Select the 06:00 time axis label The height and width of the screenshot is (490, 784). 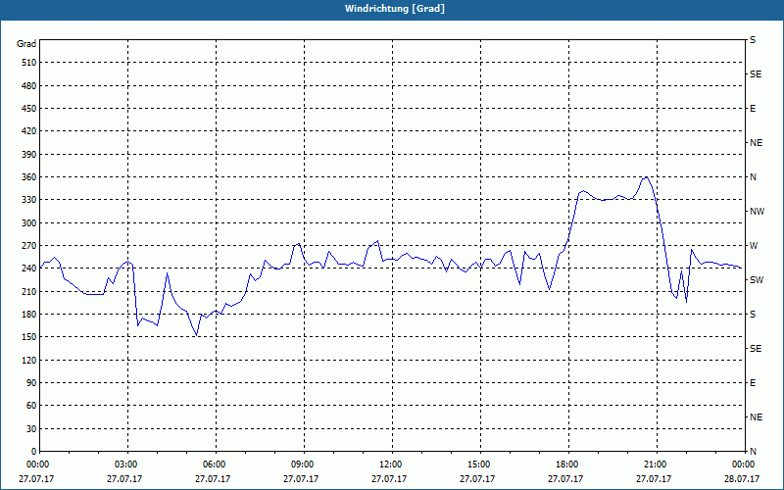pyautogui.click(x=216, y=465)
